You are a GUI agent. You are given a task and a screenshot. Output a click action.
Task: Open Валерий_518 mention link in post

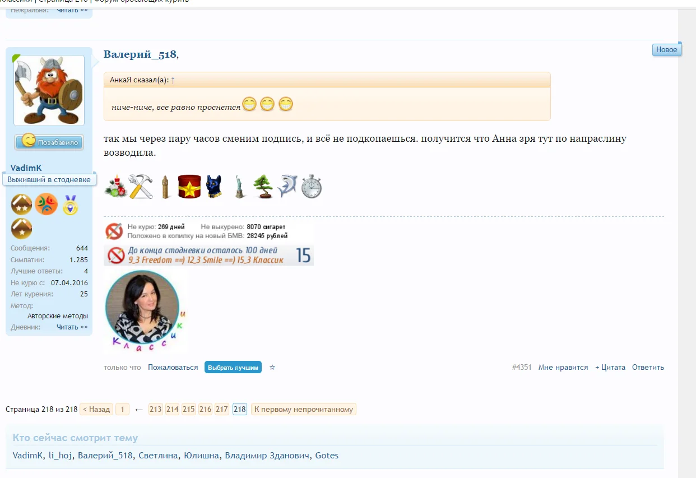[140, 54]
